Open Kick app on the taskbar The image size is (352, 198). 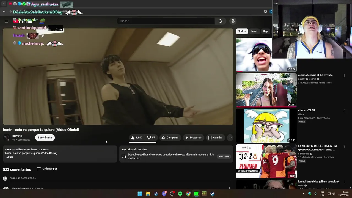pos(196,194)
